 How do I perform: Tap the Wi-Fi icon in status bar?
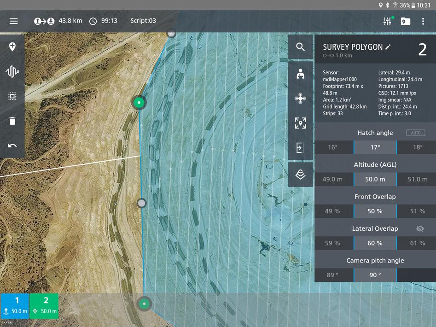tap(395, 5)
